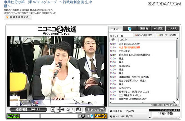Image resolution: width=185 pixels, height=121 pixels.
Task: Focus the comment text input field
Action: click(x=59, y=116)
